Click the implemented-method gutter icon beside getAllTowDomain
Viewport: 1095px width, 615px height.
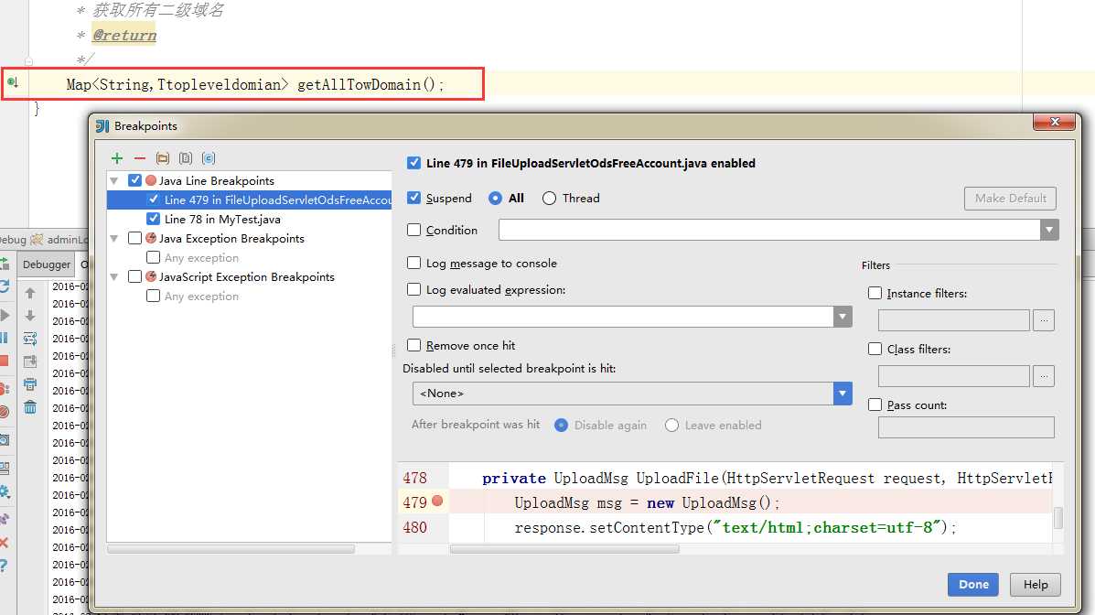13,82
